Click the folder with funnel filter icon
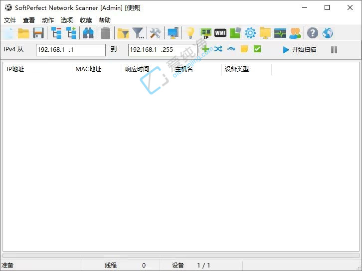Viewport: 362px width, 271px height. pyautogui.click(x=123, y=33)
